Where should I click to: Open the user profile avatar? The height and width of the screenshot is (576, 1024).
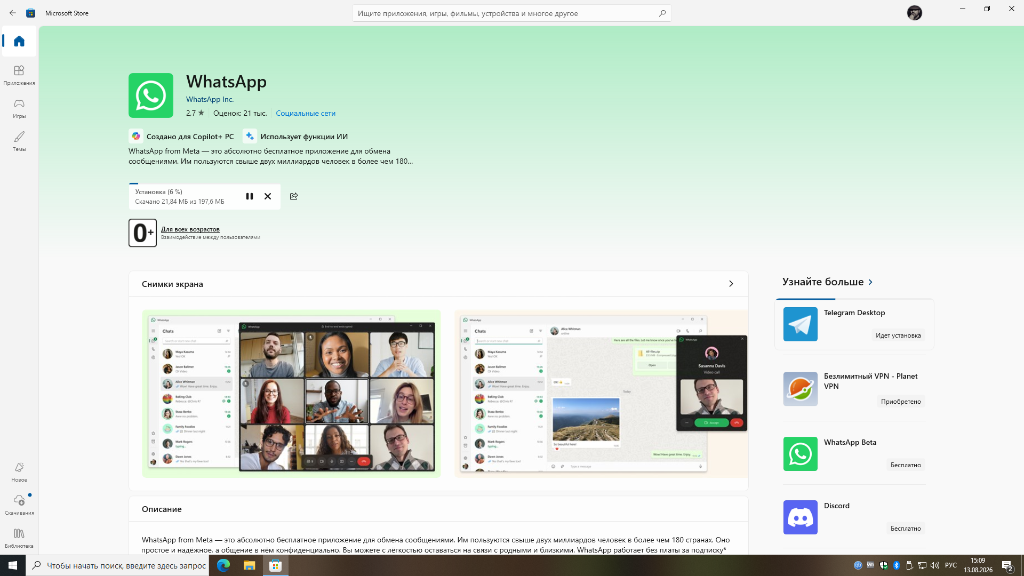(x=914, y=13)
